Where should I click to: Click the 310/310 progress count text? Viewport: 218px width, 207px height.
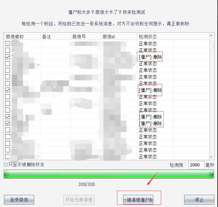click(x=86, y=184)
